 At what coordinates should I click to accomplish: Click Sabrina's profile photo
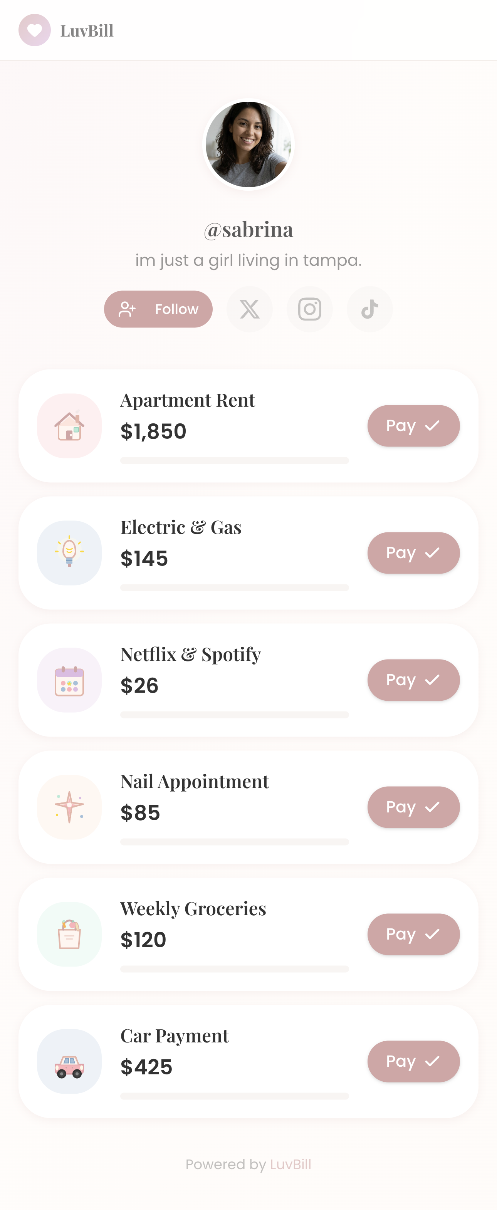coord(248,144)
